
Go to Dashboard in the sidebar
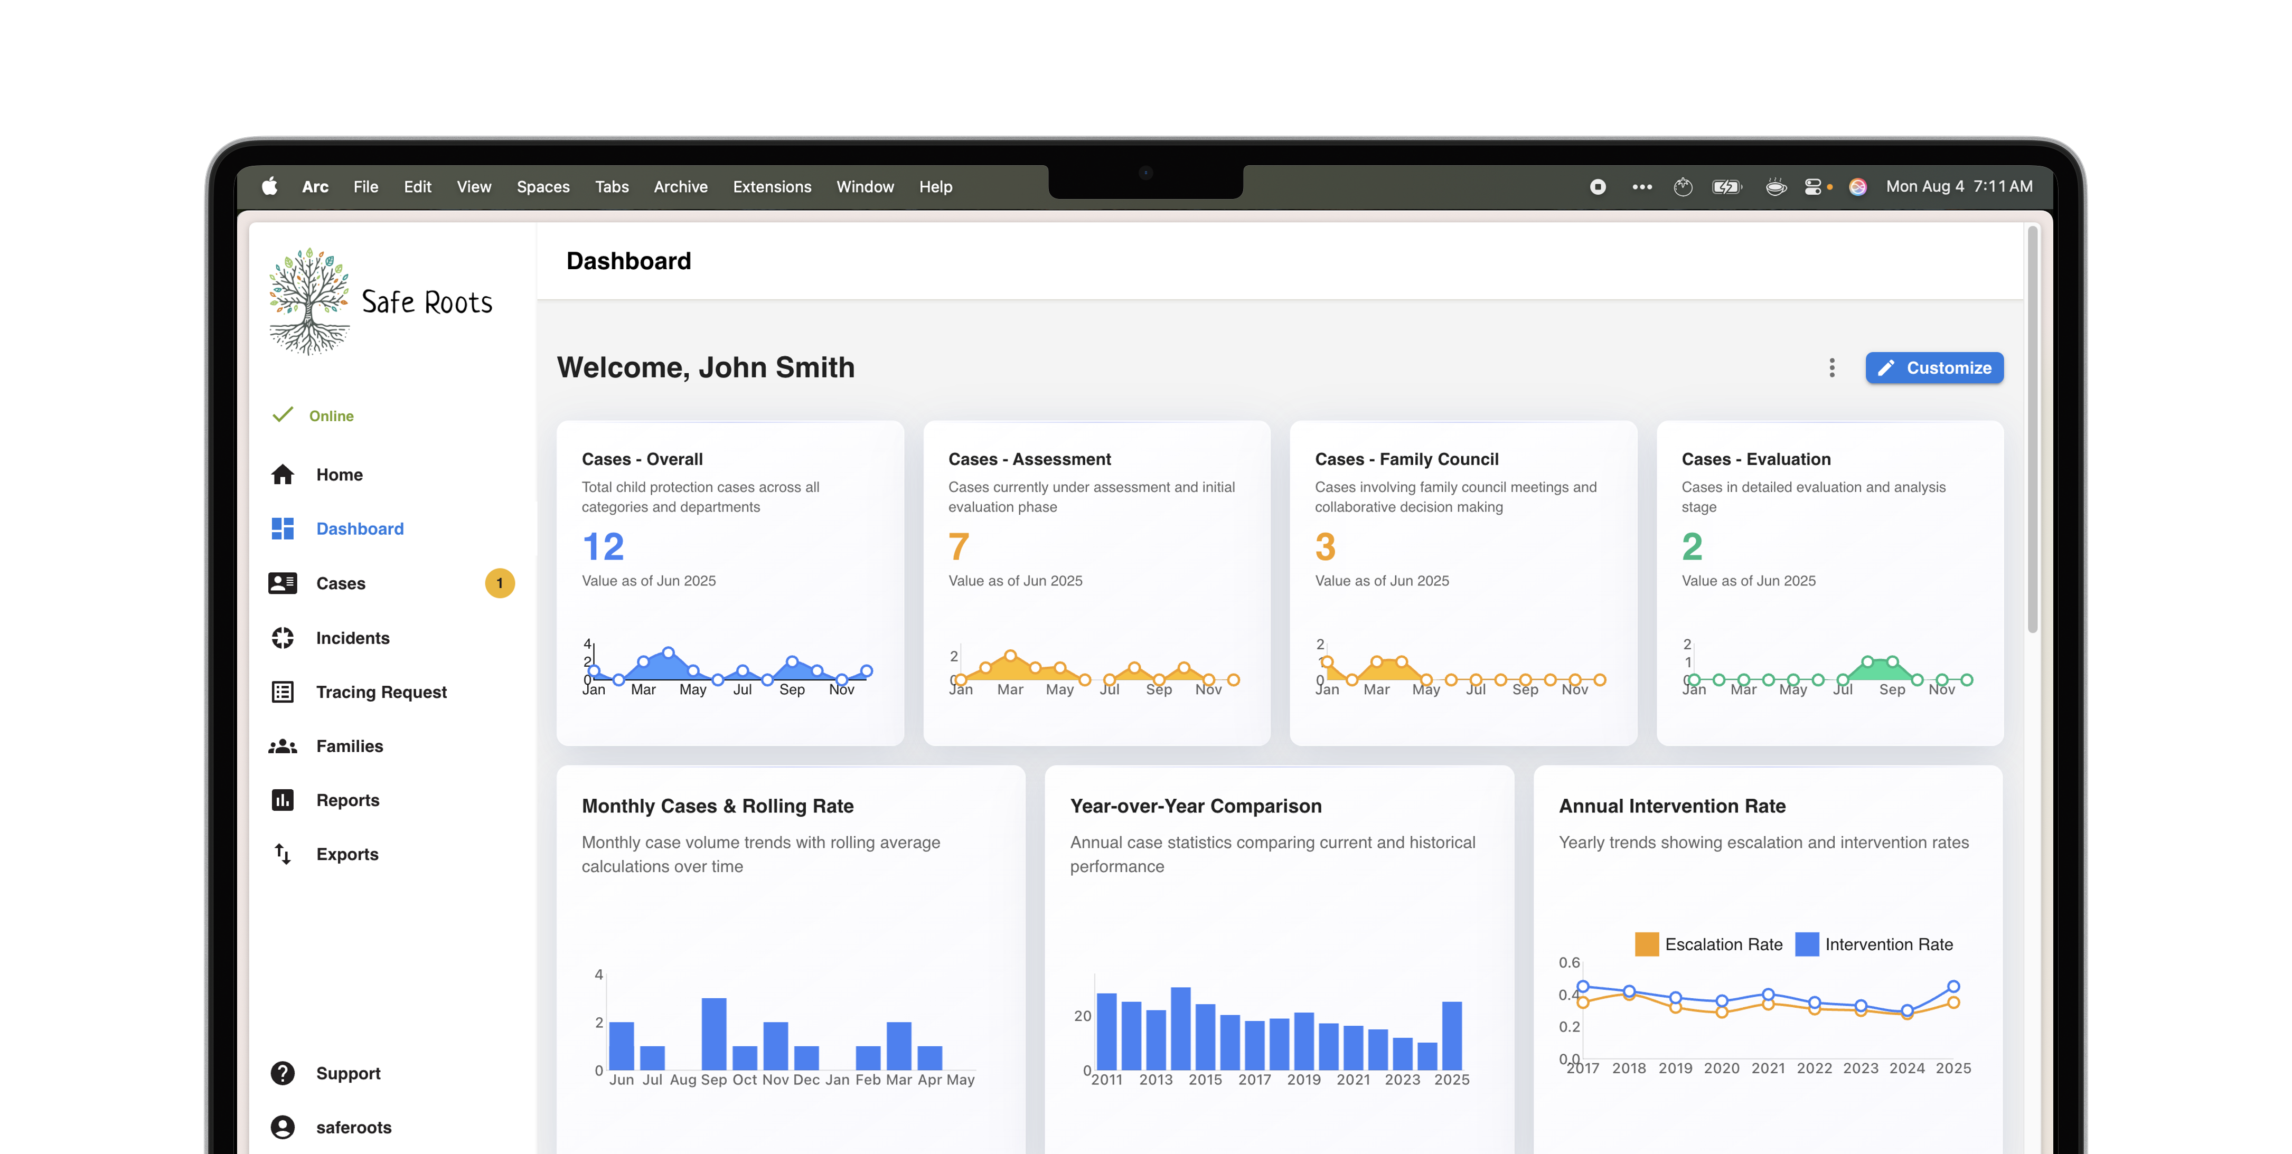[x=360, y=528]
